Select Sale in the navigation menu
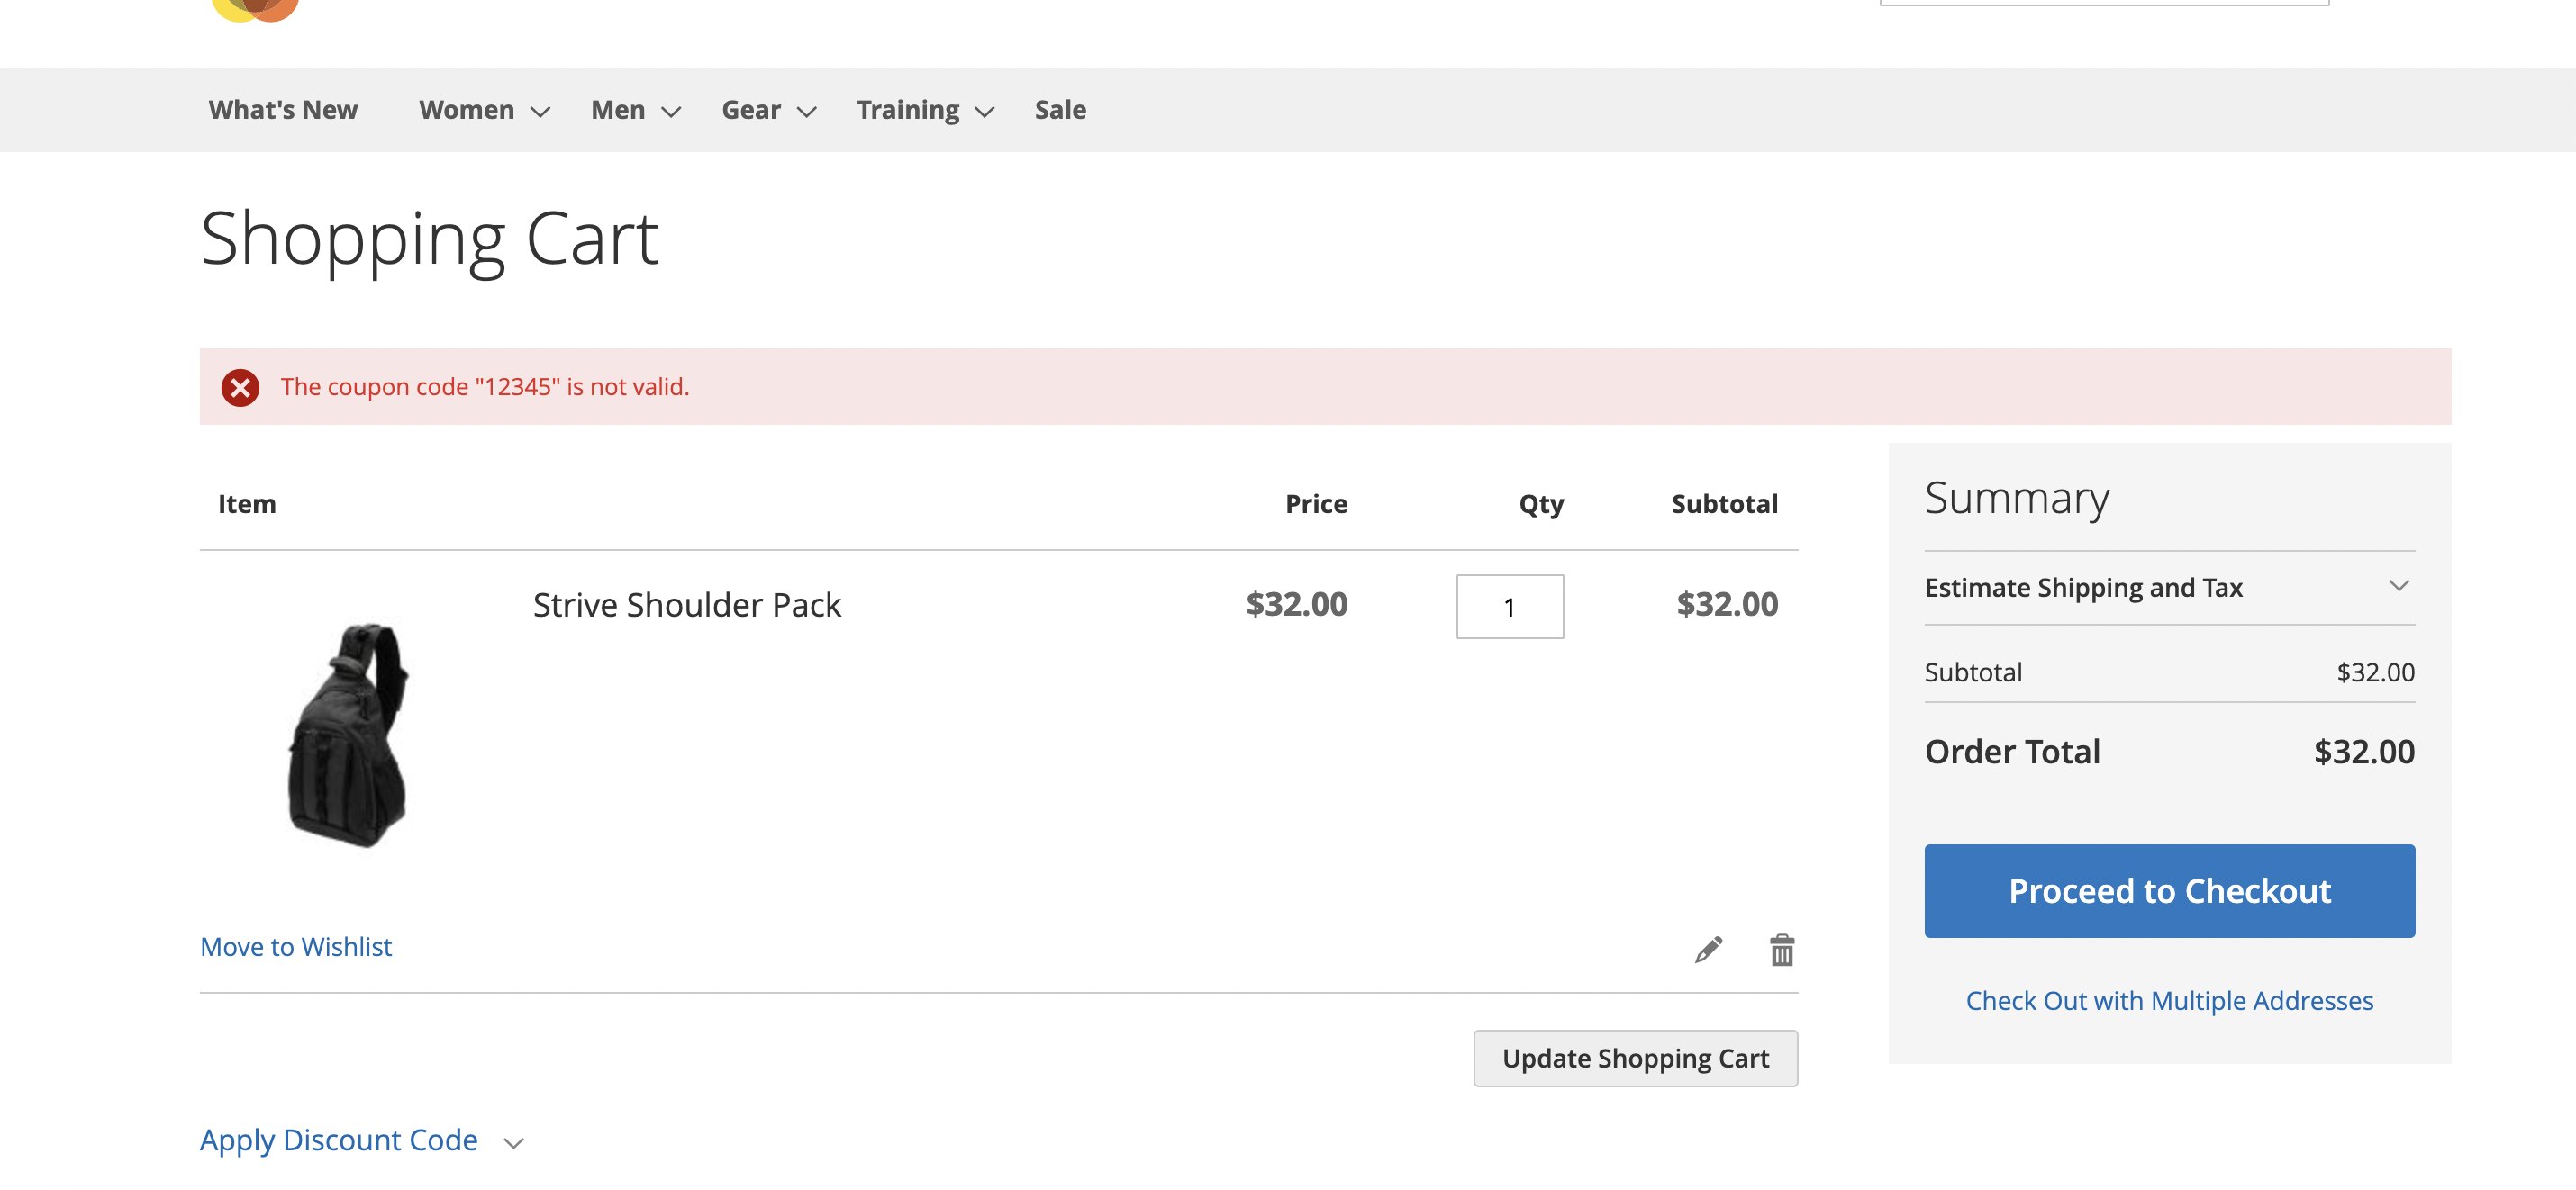Image resolution: width=2576 pixels, height=1190 pixels. pos(1059,110)
